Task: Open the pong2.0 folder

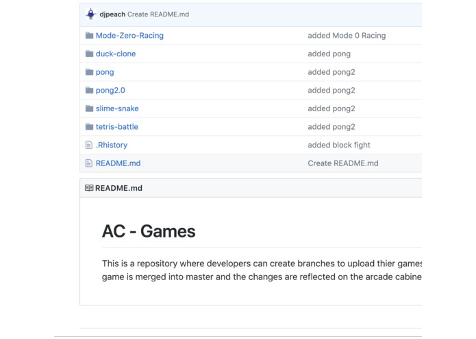Action: click(x=110, y=91)
